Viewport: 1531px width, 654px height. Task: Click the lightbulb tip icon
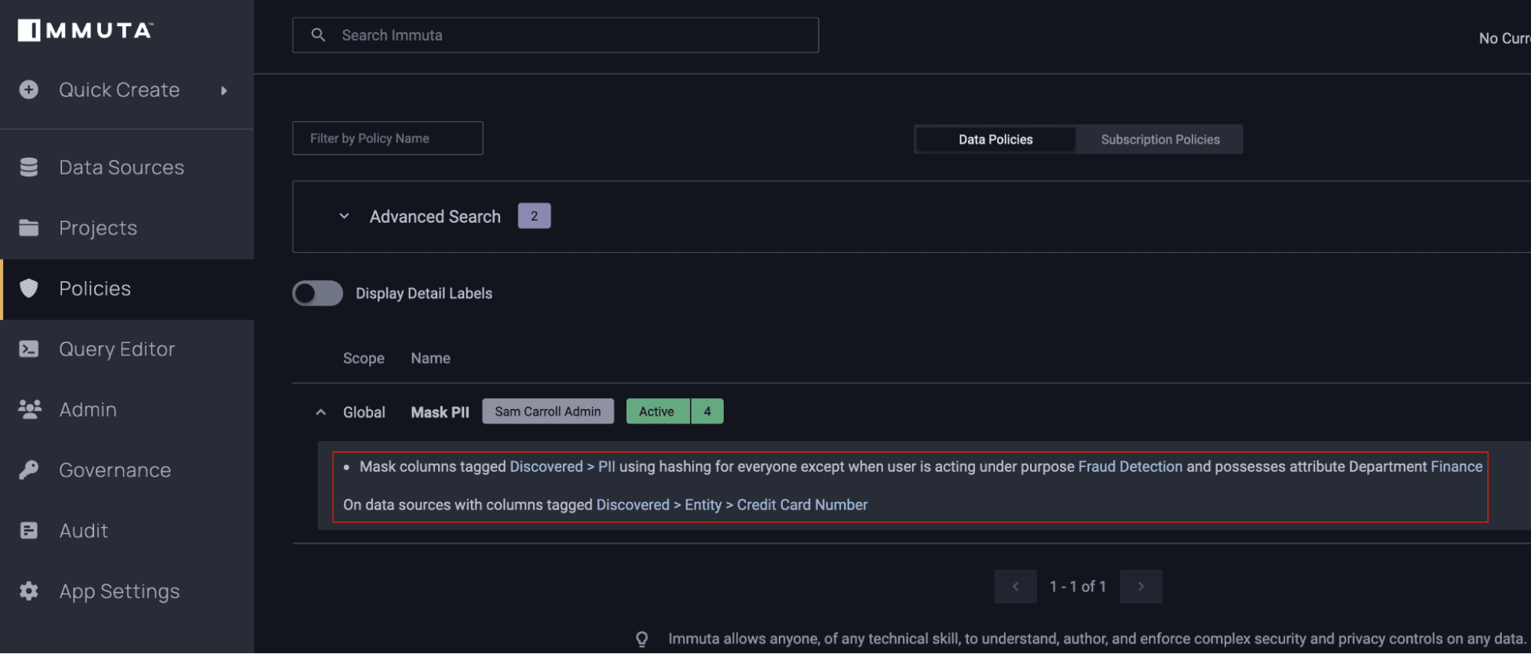[642, 639]
